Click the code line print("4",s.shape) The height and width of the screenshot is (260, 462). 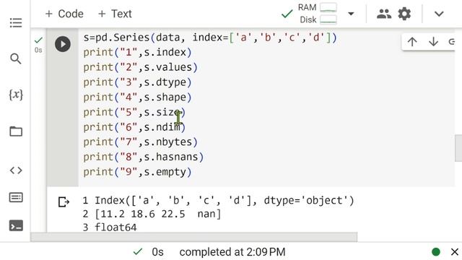[x=137, y=97]
